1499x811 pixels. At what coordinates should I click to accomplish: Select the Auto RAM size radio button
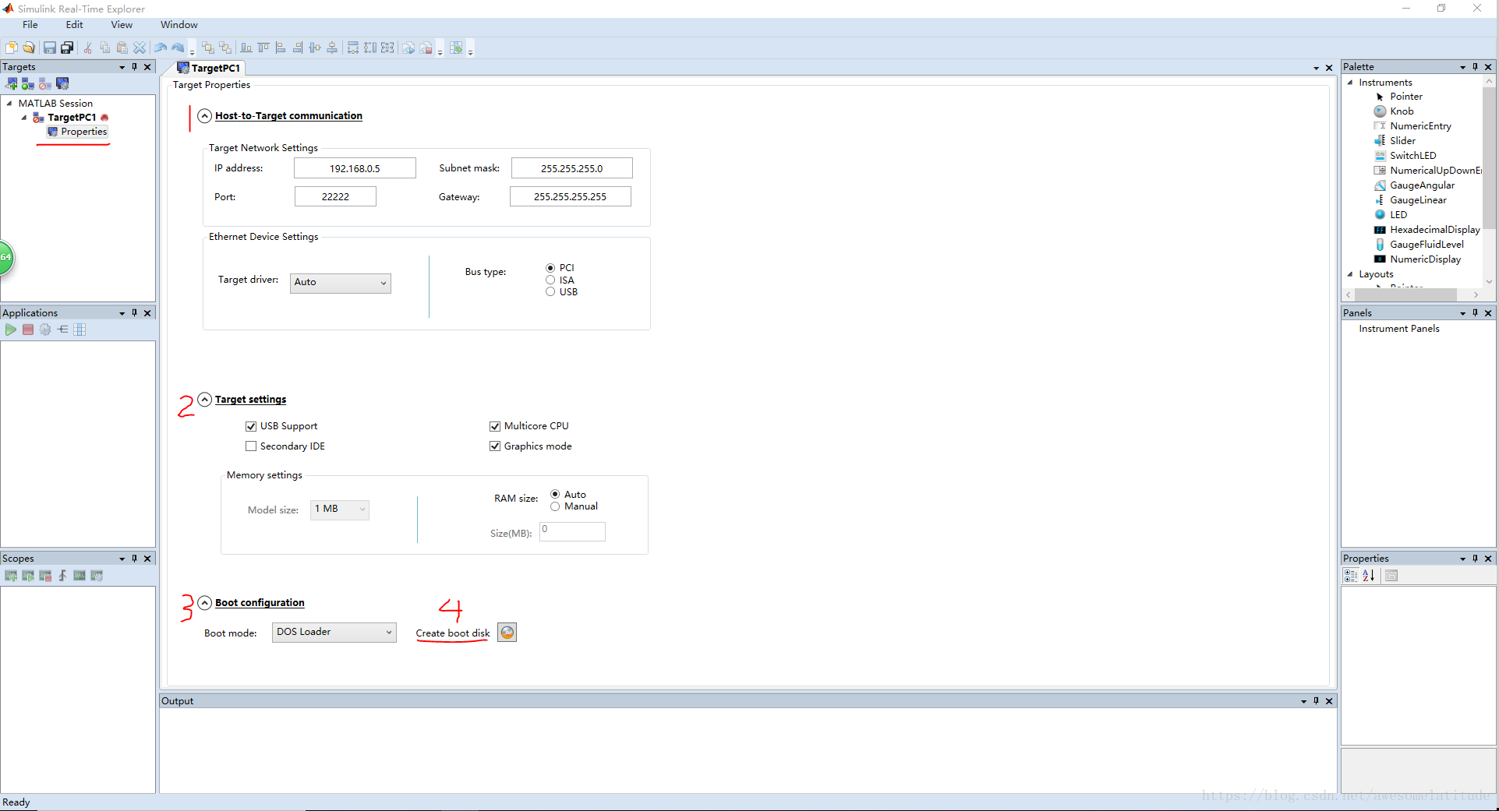(x=555, y=494)
